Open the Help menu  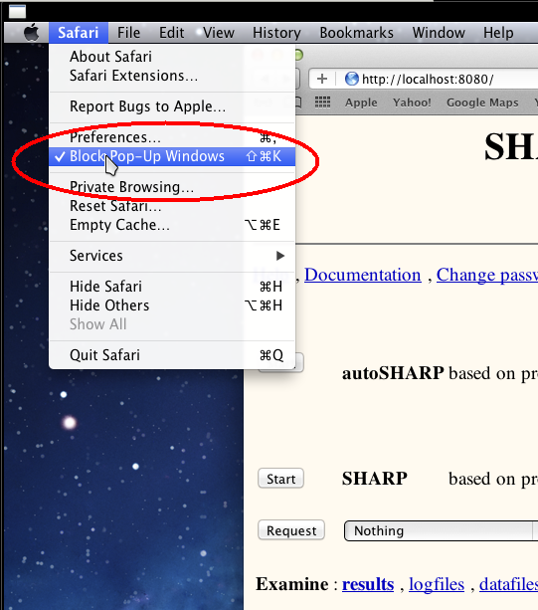[498, 33]
